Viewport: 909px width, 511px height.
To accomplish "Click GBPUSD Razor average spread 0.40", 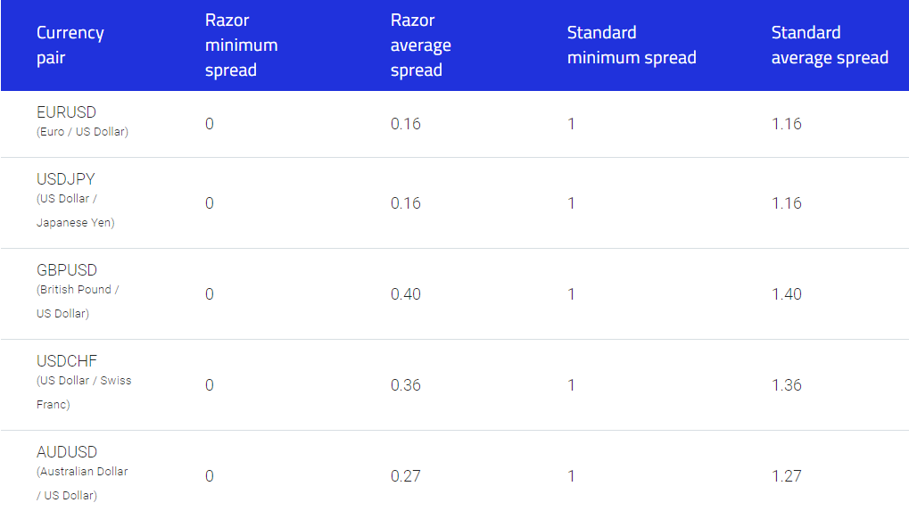I will [x=405, y=294].
